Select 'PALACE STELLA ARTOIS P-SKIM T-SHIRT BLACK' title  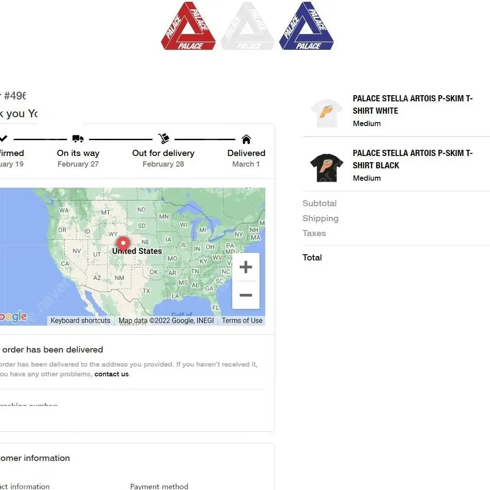click(x=412, y=160)
